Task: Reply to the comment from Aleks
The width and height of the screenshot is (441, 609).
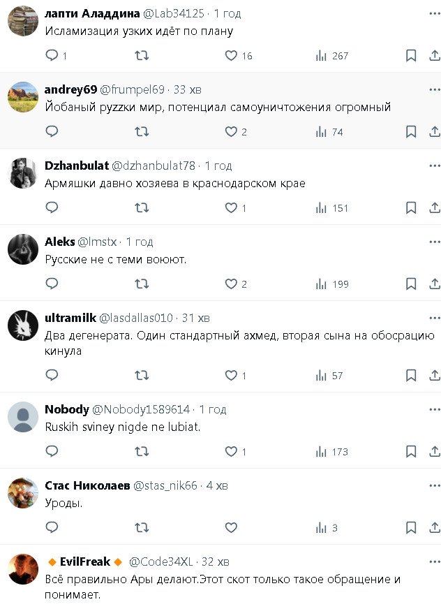Action: click(x=52, y=284)
